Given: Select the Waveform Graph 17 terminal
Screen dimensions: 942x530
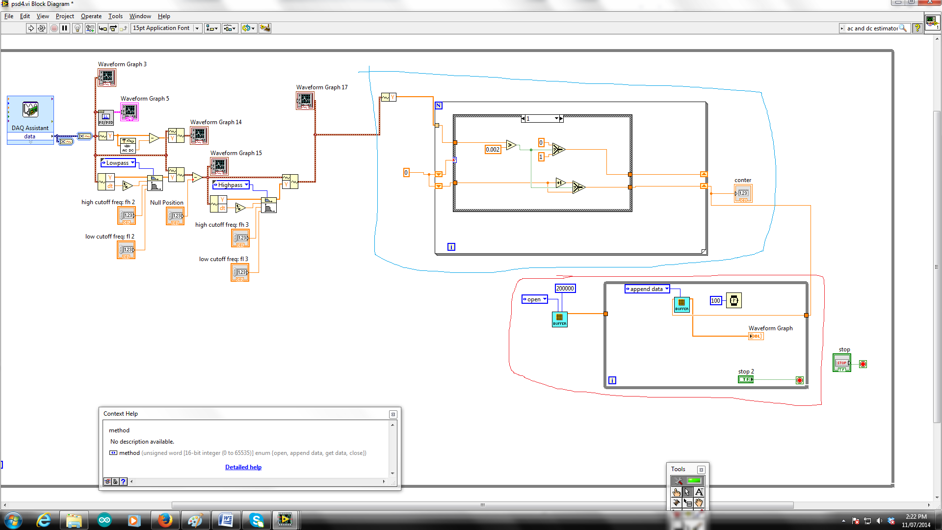Looking at the screenshot, I should [305, 101].
